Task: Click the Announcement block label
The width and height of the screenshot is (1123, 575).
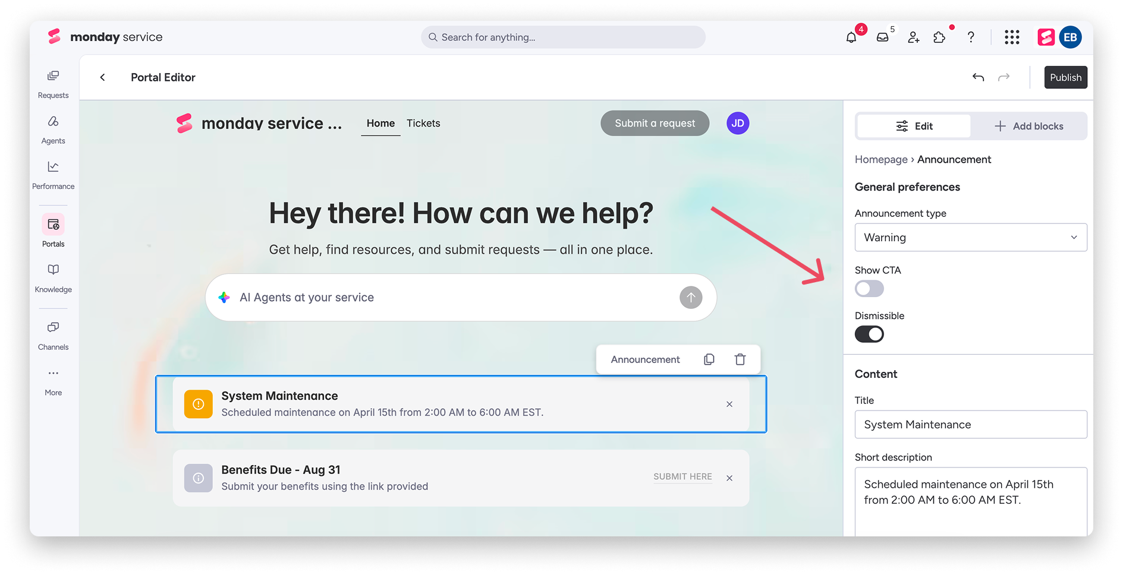Action: 645,359
